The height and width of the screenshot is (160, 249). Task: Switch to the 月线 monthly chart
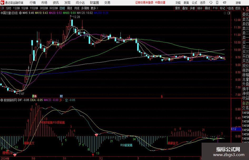coord(77,8)
